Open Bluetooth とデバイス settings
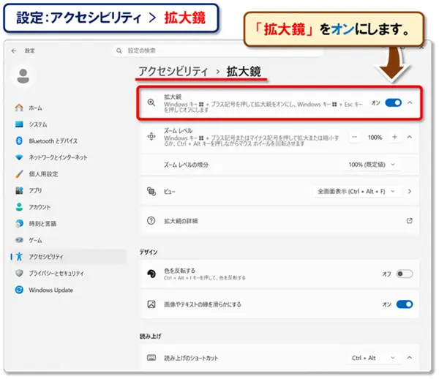Image resolution: width=439 pixels, height=379 pixels. (68, 140)
